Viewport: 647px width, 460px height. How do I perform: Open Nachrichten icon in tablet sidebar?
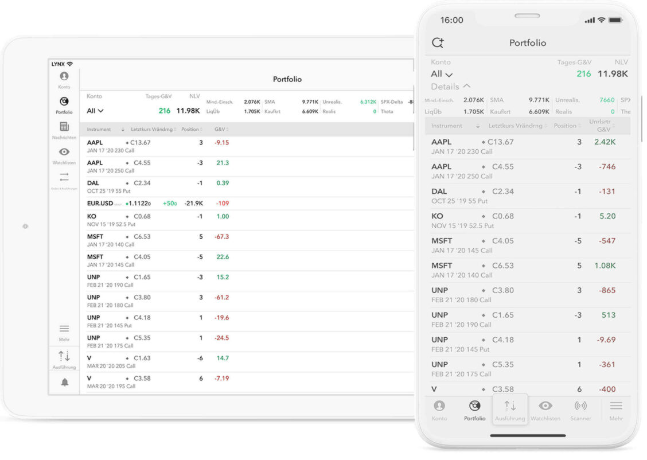click(x=64, y=127)
